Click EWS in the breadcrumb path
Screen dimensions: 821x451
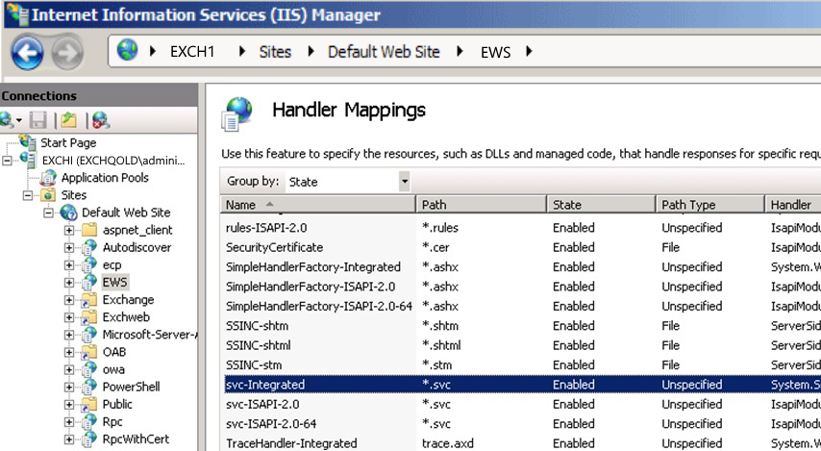(495, 52)
